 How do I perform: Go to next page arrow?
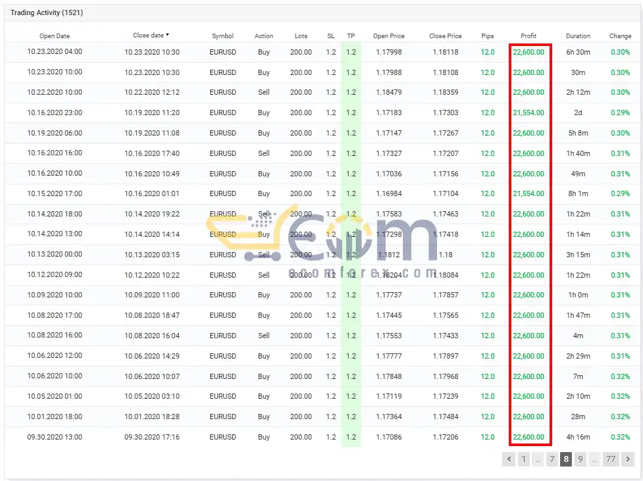coord(628,459)
